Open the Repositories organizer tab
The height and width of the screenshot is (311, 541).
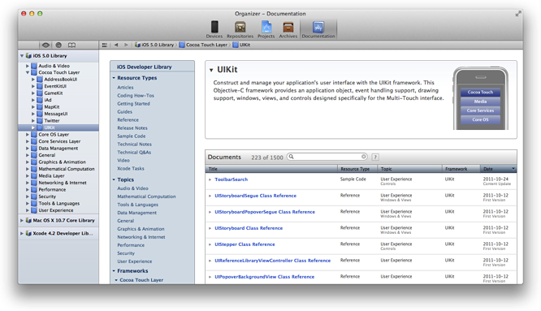pos(240,29)
